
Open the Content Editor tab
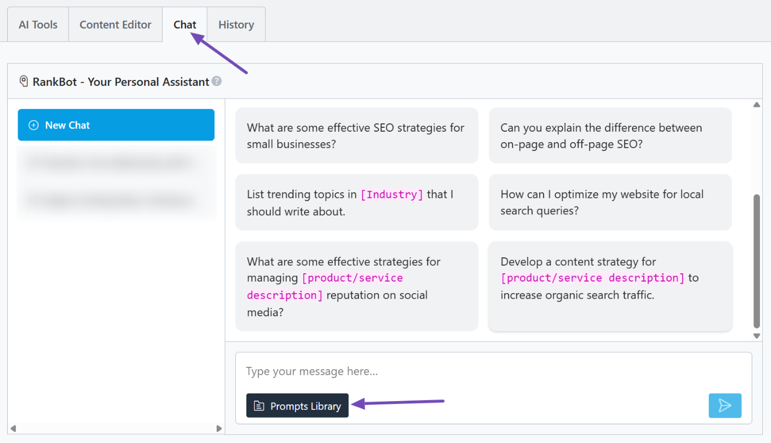(x=115, y=25)
